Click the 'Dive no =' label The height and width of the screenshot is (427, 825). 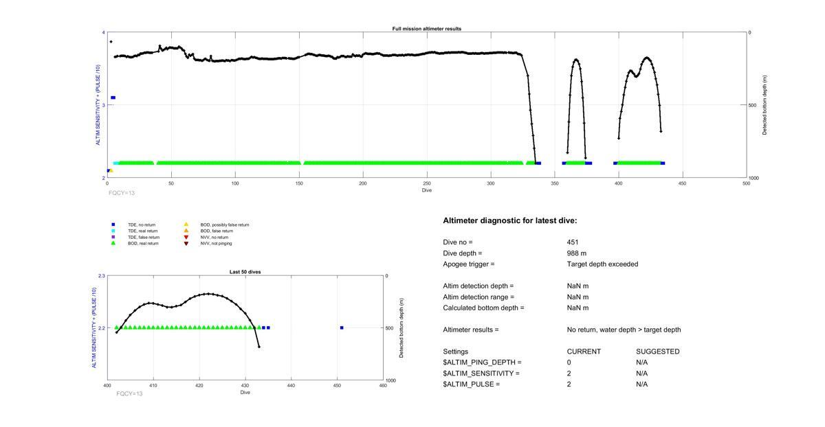(458, 242)
